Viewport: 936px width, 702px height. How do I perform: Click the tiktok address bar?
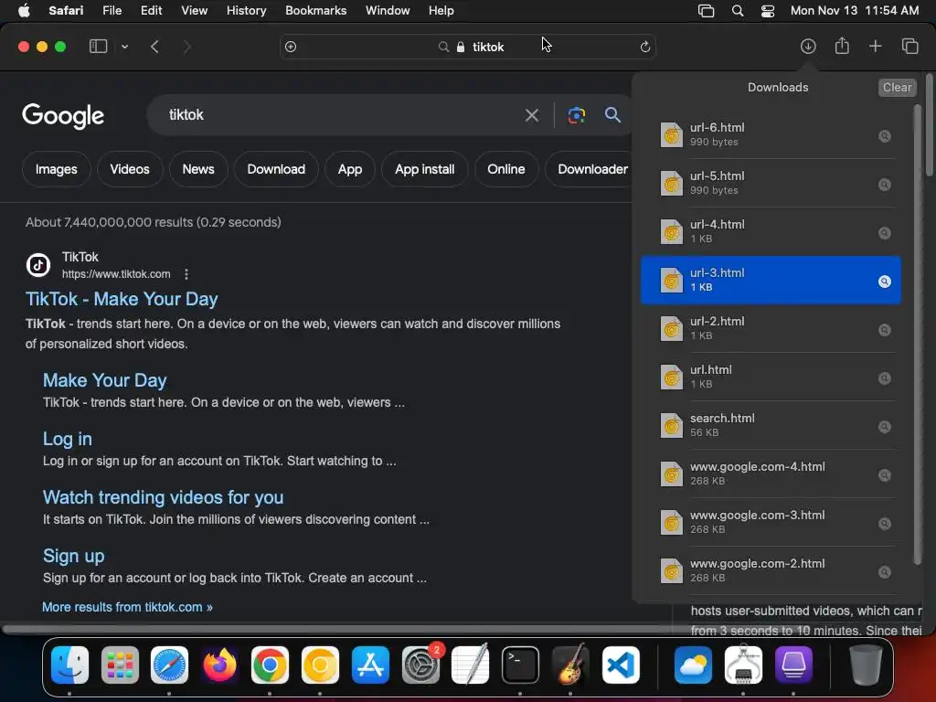(x=467, y=47)
